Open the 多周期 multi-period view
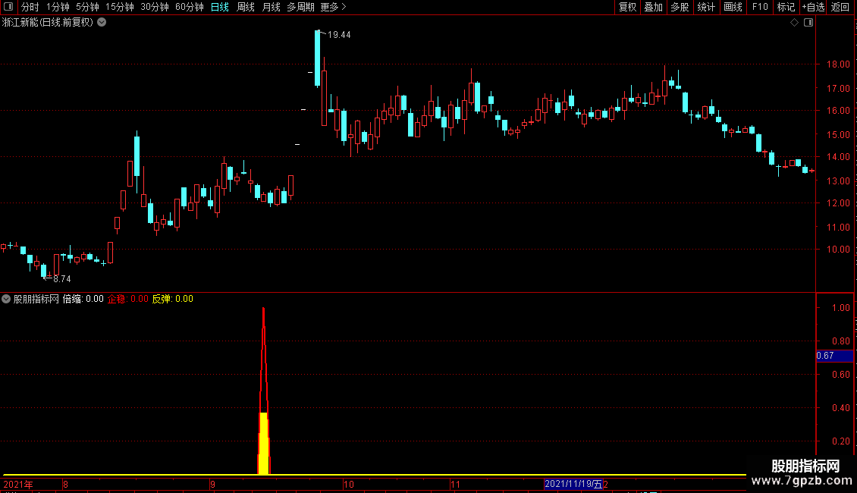 300,7
